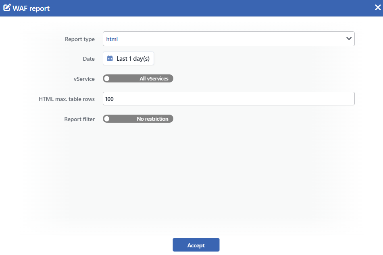Click the WAF report title text
This screenshot has width=383, height=255.
click(x=31, y=8)
